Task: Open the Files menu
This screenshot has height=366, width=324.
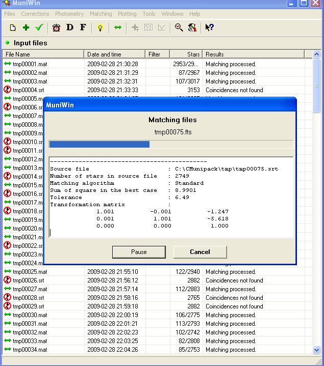Action: pos(10,14)
